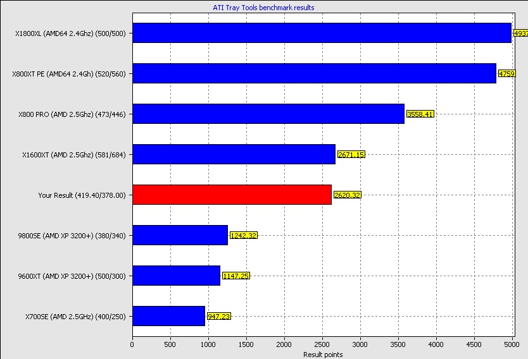The width and height of the screenshot is (528, 359).
Task: Click the blue X1800XL benchmark bar
Action: 322,33
